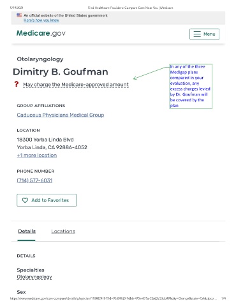This screenshot has height=306, width=236.
Task: Call phone number (714) 577-6031
Action: tap(34, 180)
